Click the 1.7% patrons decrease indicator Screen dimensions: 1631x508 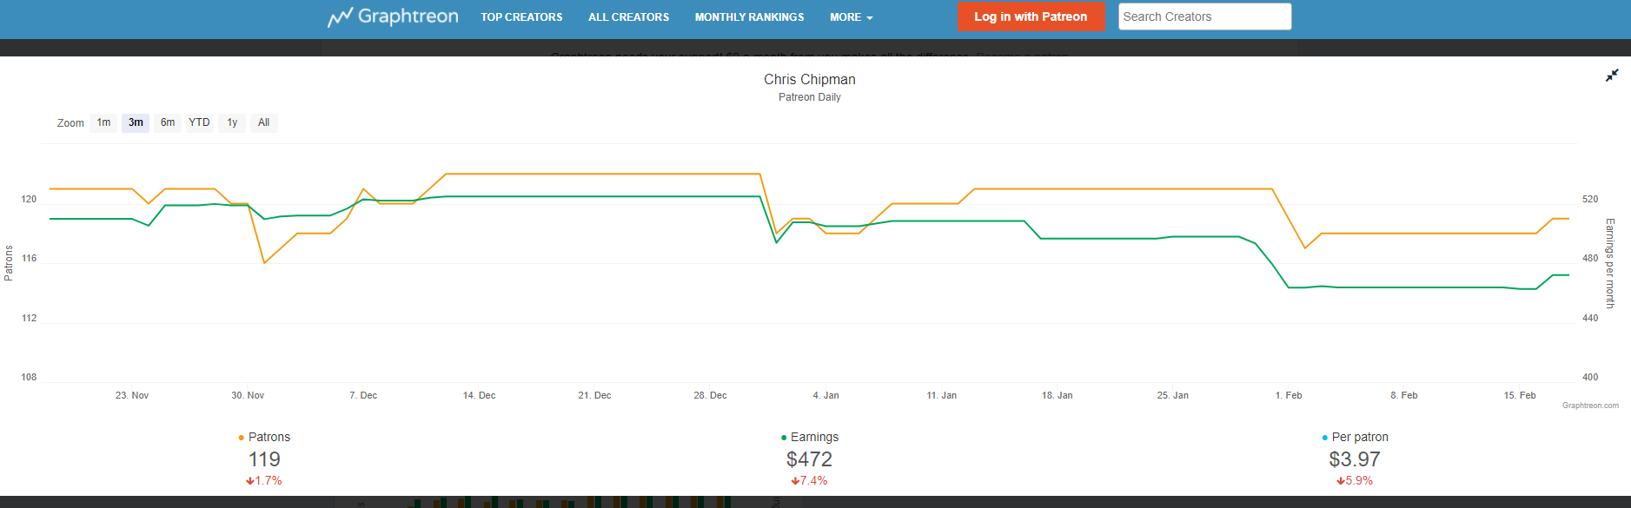coord(264,480)
